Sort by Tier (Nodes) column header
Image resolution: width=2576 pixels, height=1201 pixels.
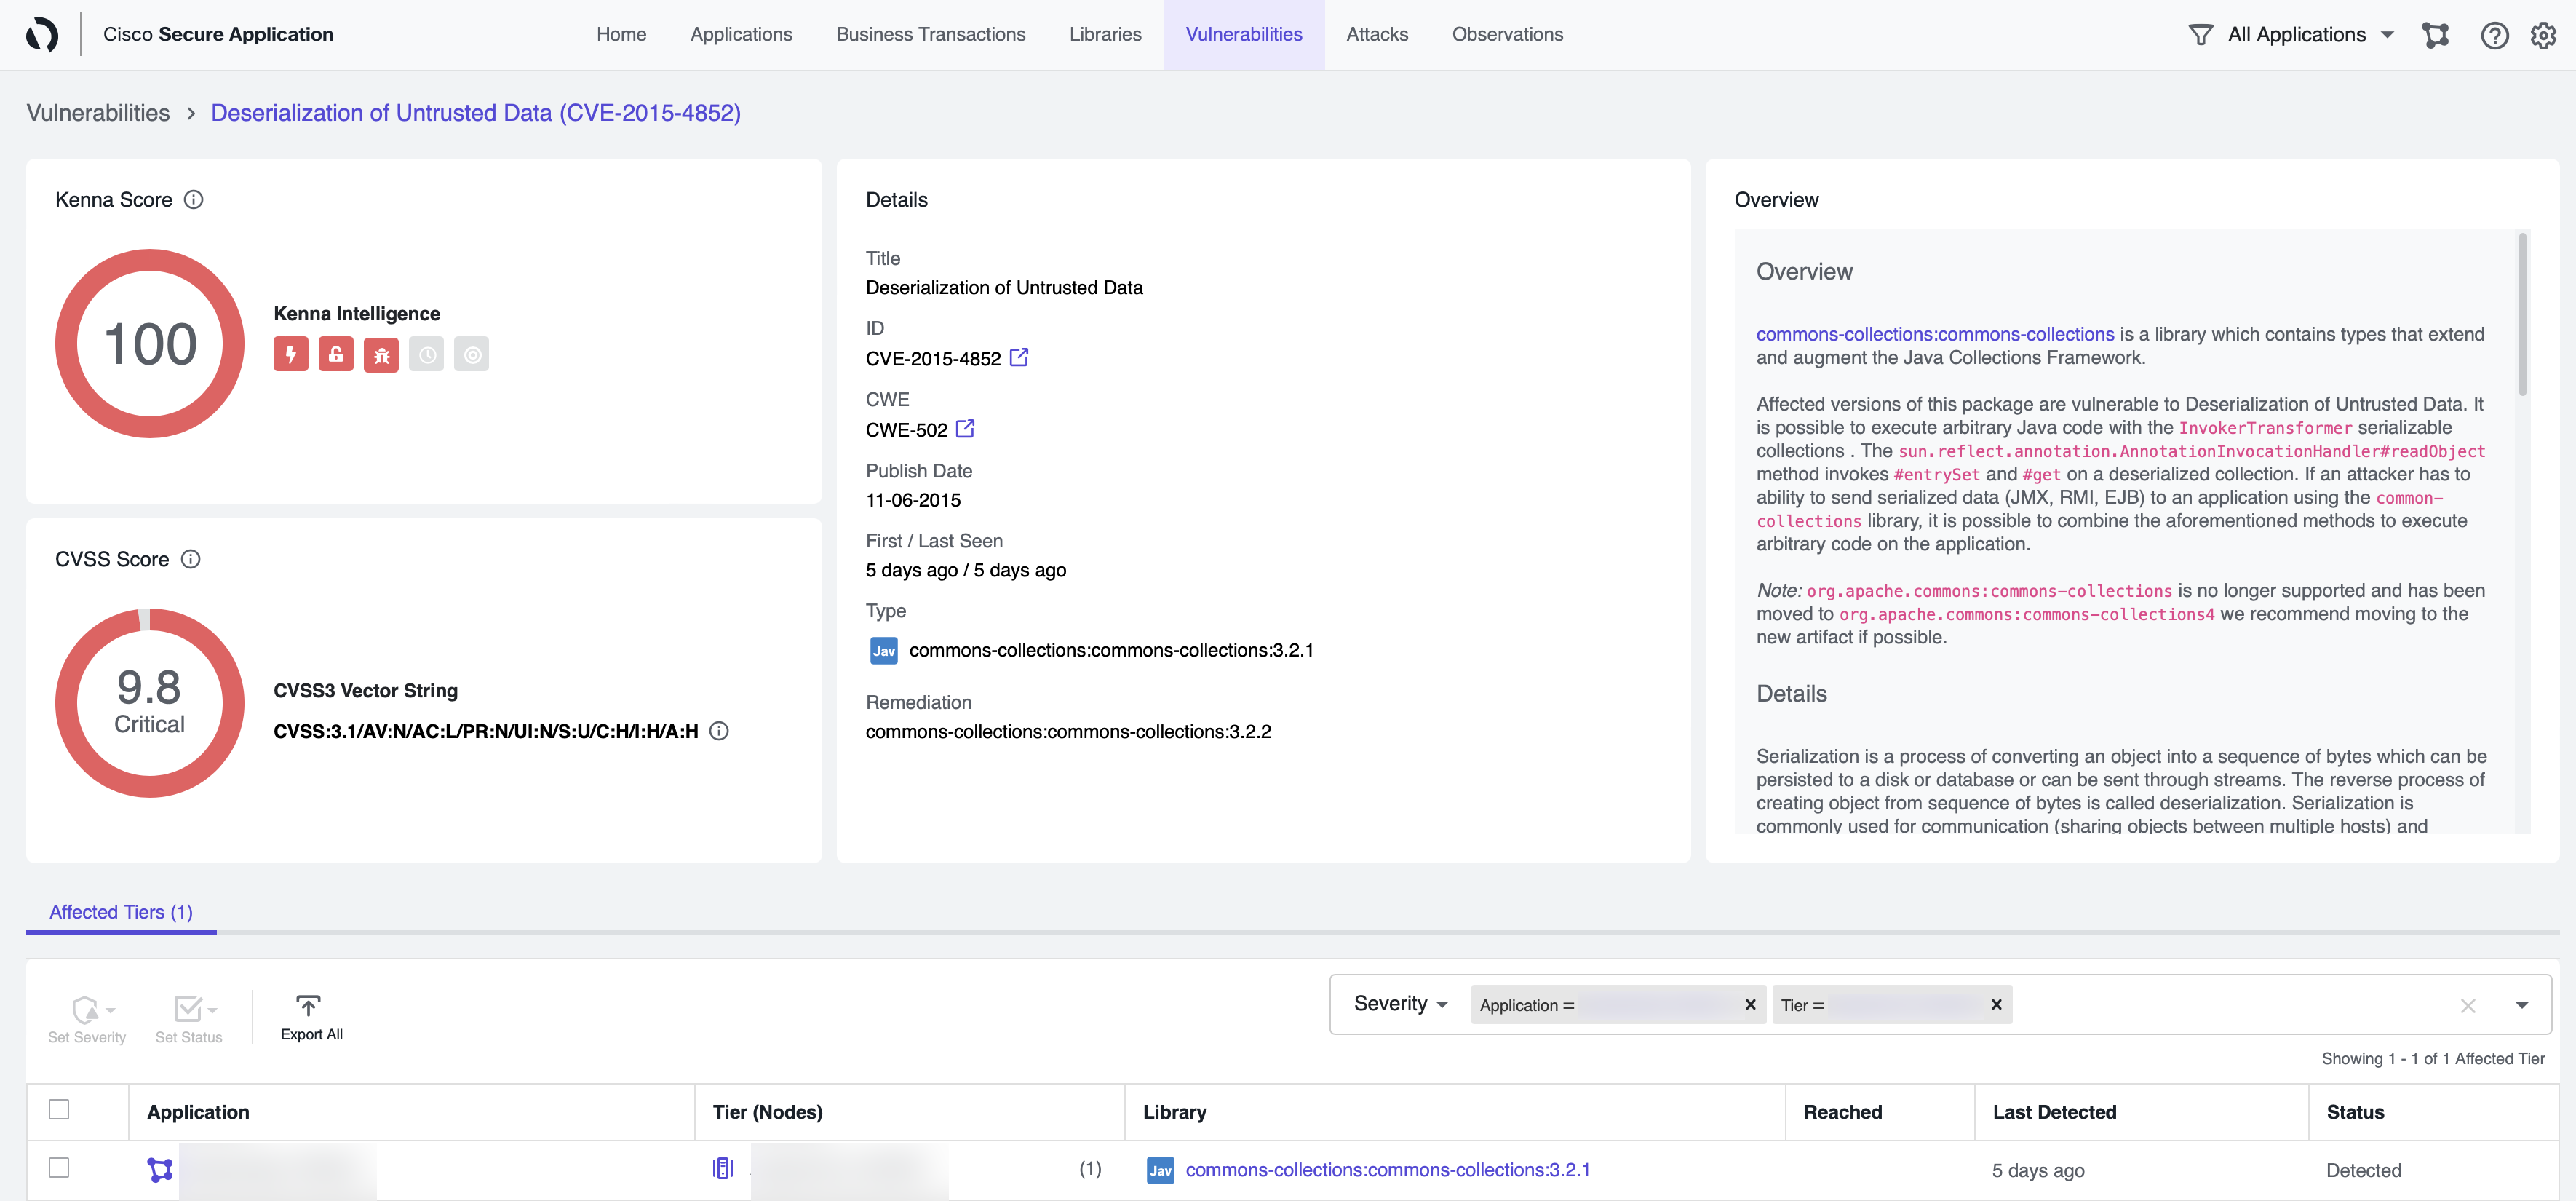(x=768, y=1111)
